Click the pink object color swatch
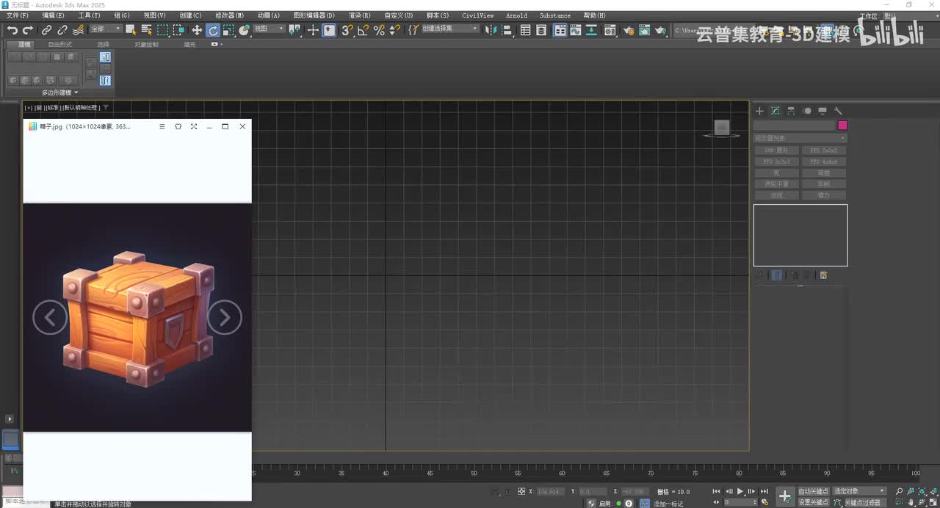This screenshot has width=940, height=508. (842, 126)
